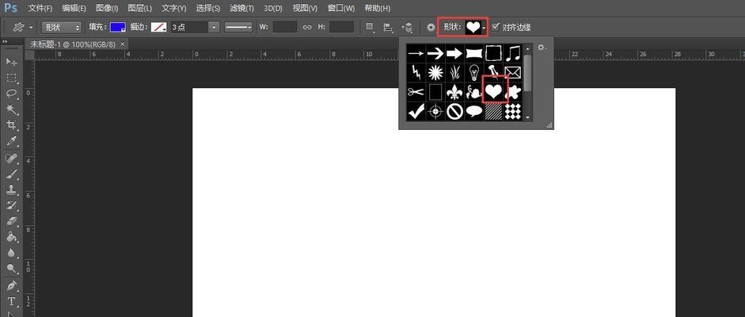Select the Eyedropper tool
The width and height of the screenshot is (745, 317).
point(11,141)
